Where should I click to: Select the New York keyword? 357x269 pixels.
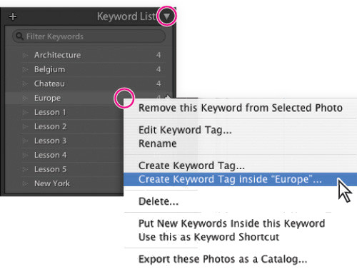click(x=52, y=183)
